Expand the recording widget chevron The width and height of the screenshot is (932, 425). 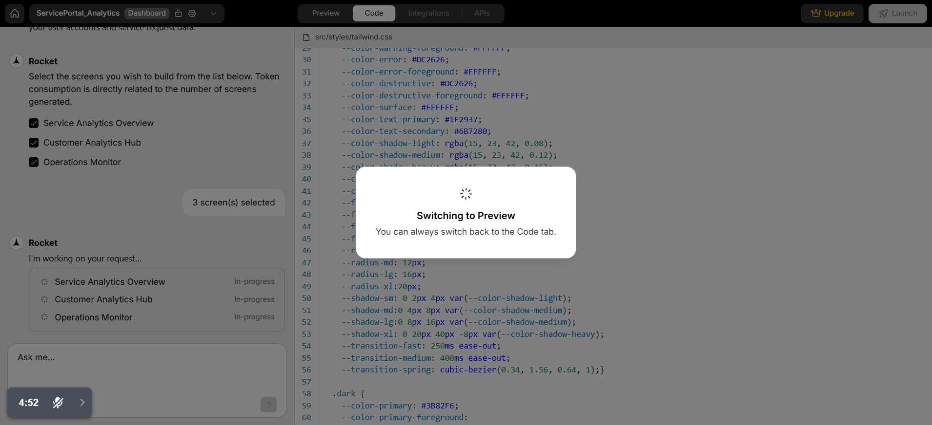82,403
